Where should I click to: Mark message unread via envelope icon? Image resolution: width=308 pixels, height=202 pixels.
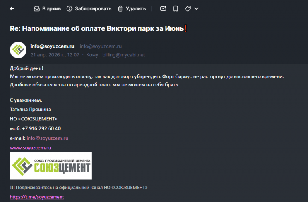[163, 8]
